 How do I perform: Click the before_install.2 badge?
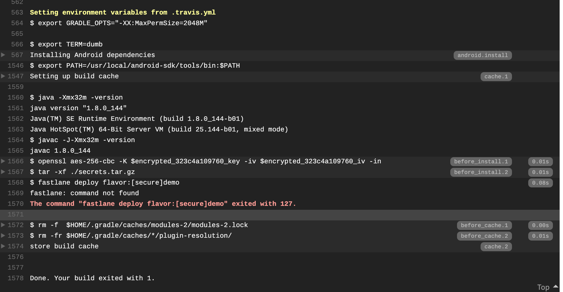[481, 172]
